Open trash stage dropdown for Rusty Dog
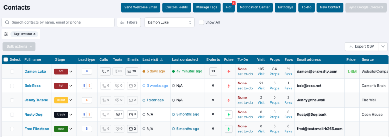 pos(71,115)
